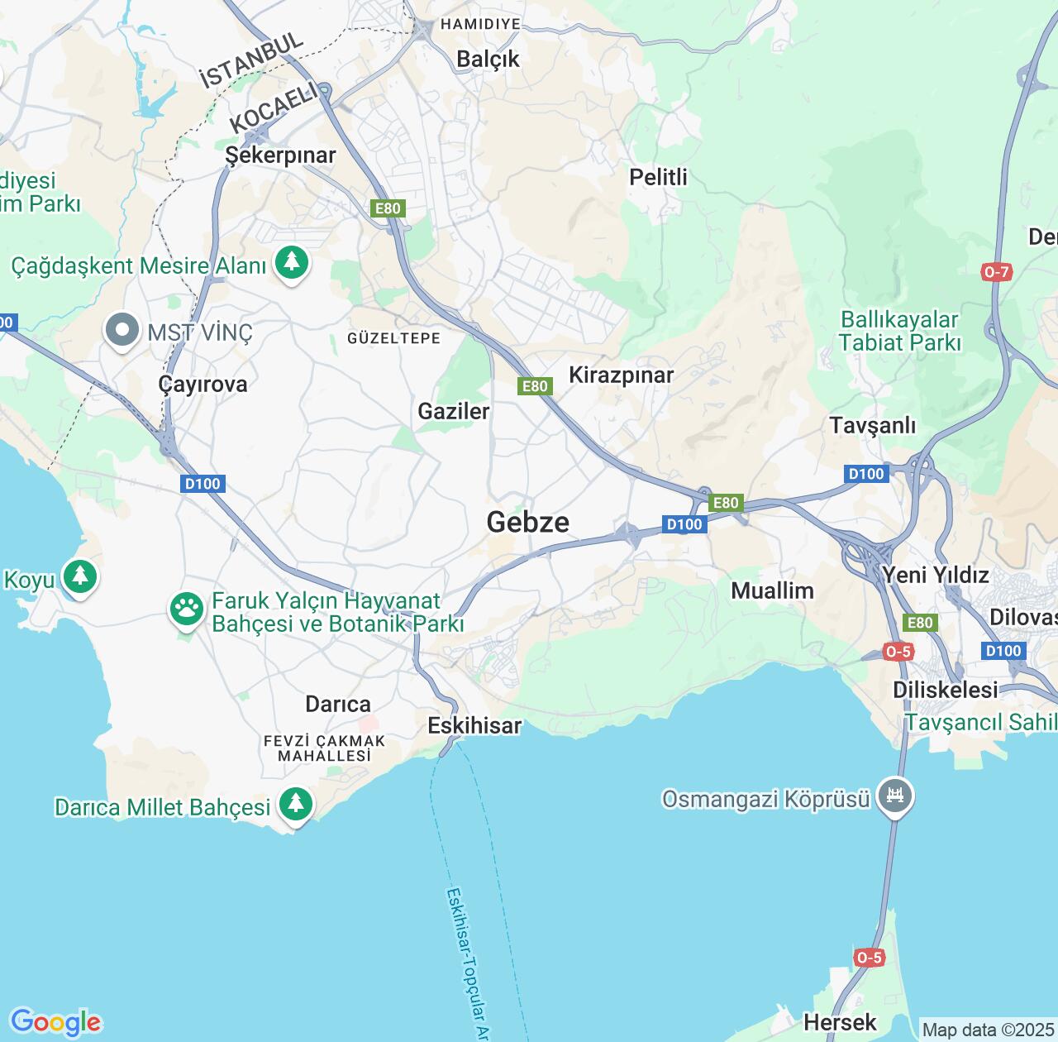Click the park pin next to Koyu
This screenshot has height=1042, width=1058.
(x=80, y=576)
